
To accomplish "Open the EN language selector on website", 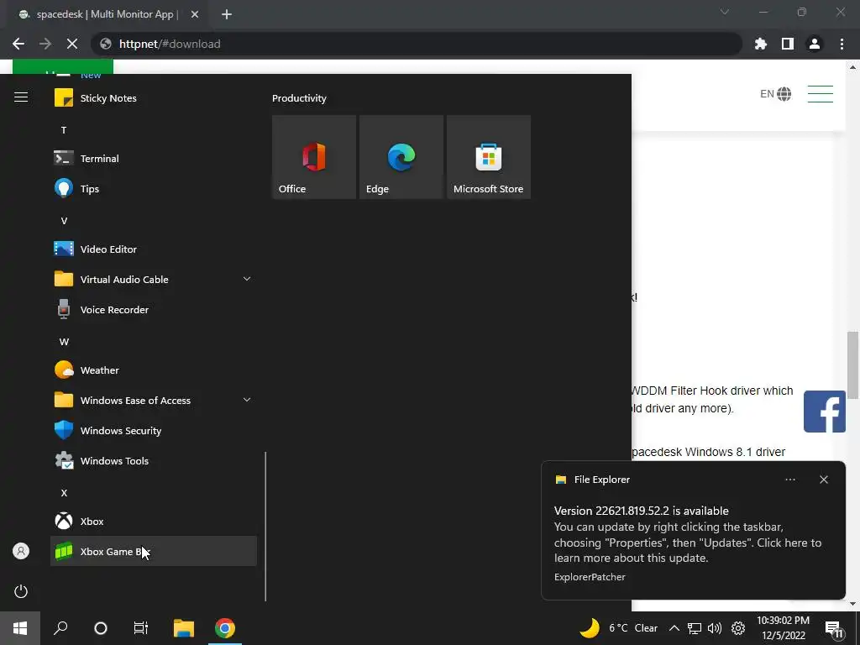I will pos(775,94).
